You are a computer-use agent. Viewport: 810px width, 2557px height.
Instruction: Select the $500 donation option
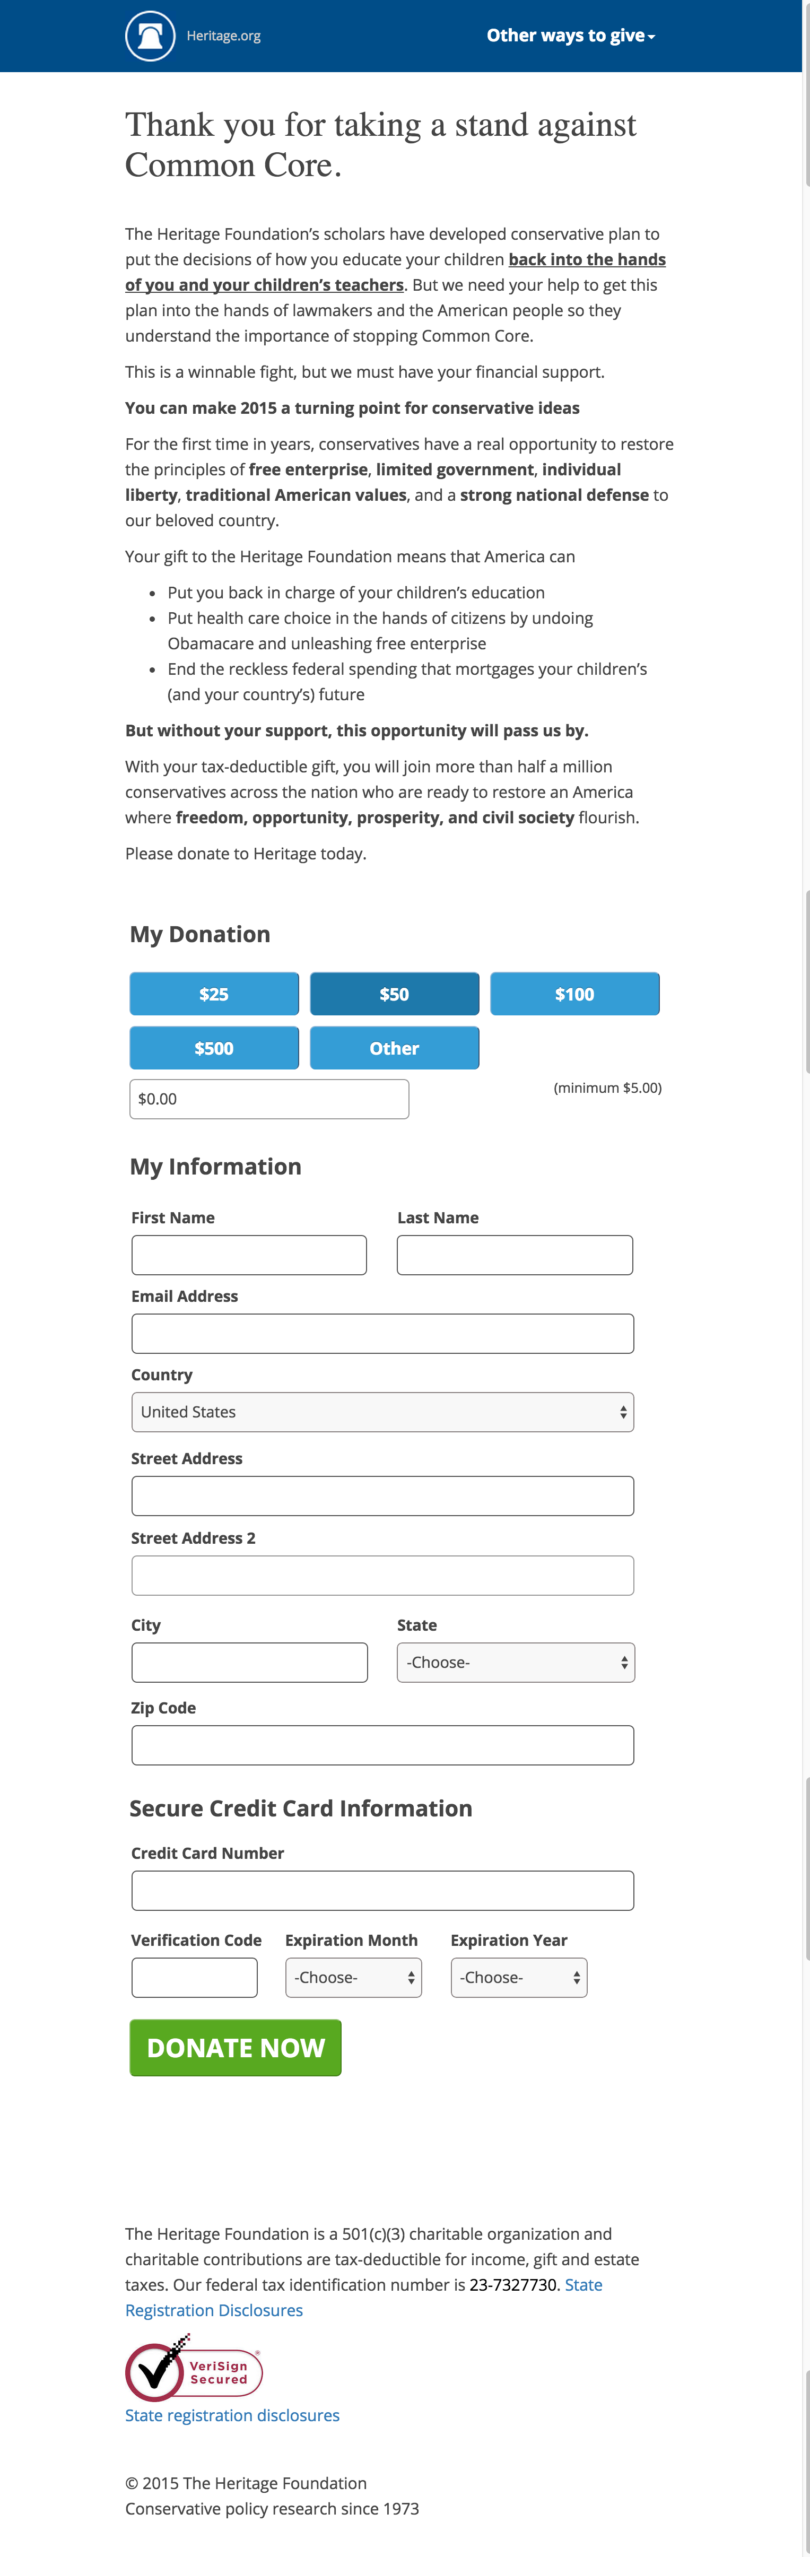(213, 1048)
